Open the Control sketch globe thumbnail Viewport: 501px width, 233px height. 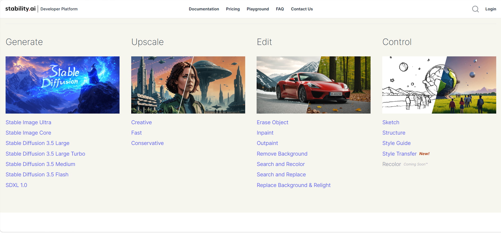pyautogui.click(x=439, y=85)
